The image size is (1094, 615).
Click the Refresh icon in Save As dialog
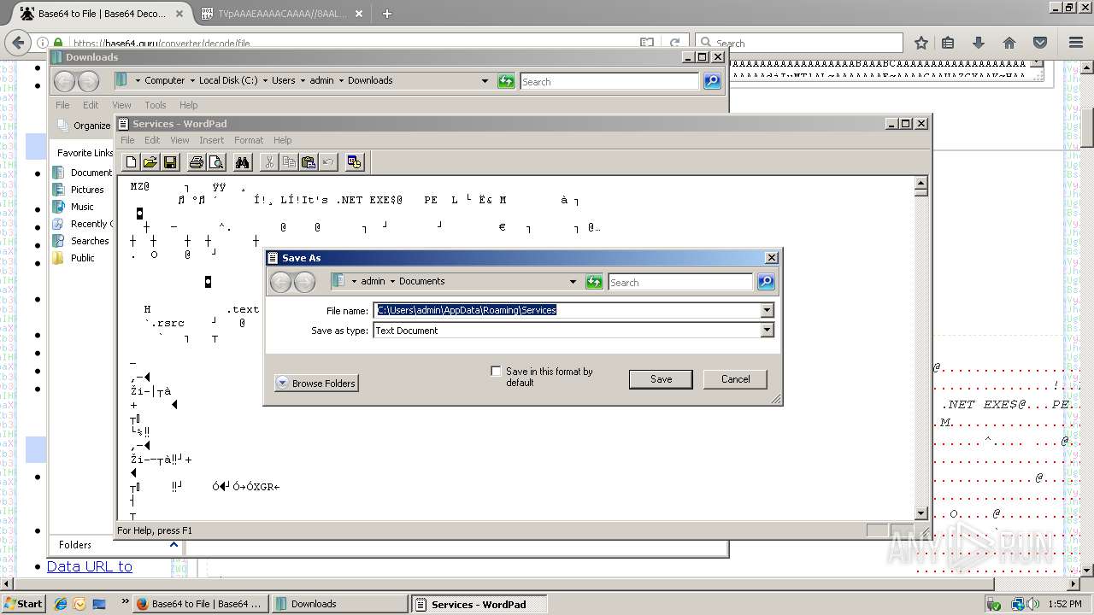point(594,282)
